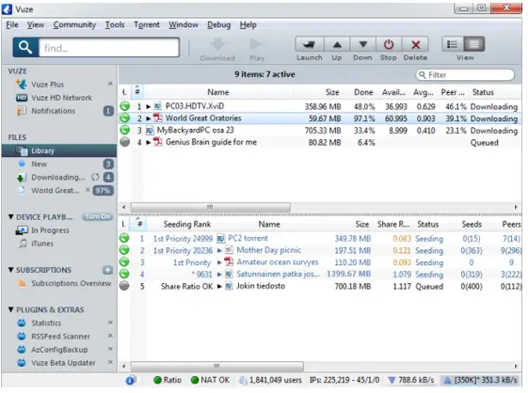The image size is (528, 393).
Task: Open the AzConfigBackup plugin
Action: tap(59, 350)
